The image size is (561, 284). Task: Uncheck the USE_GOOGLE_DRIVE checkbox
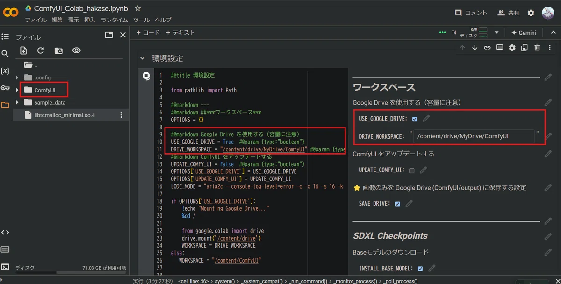[x=415, y=119]
